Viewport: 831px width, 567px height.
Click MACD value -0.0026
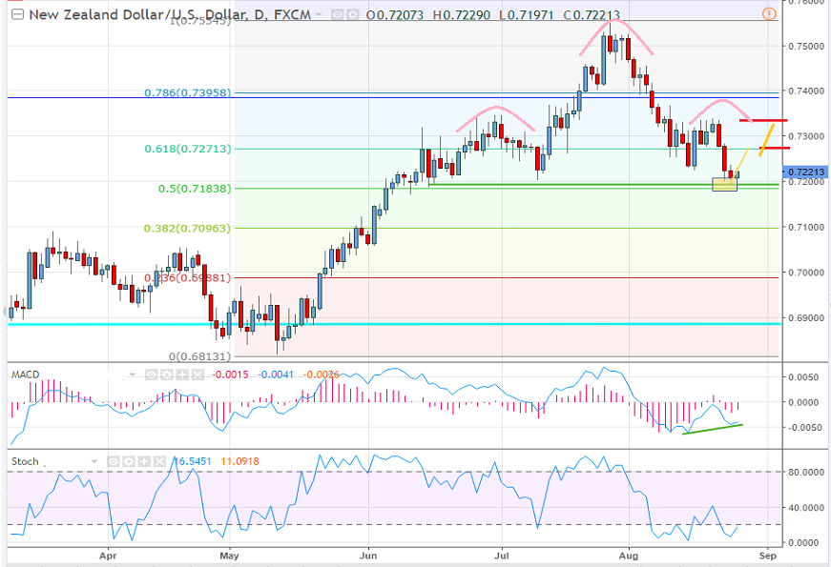(x=322, y=375)
